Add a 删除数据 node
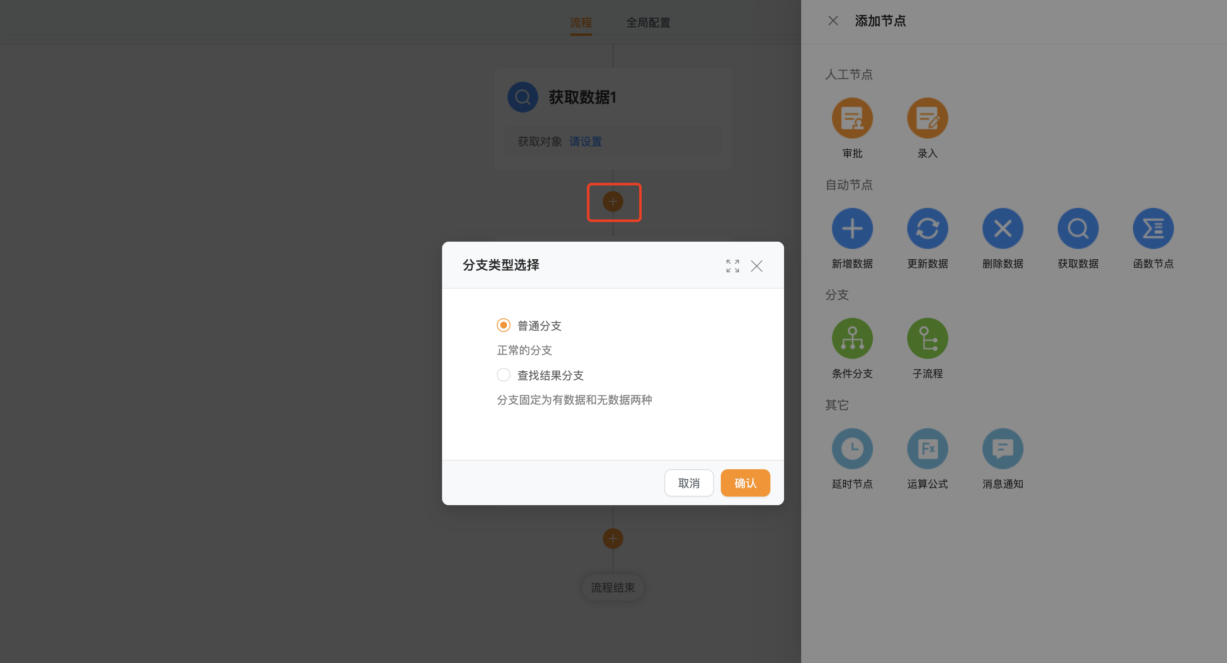 (1003, 228)
